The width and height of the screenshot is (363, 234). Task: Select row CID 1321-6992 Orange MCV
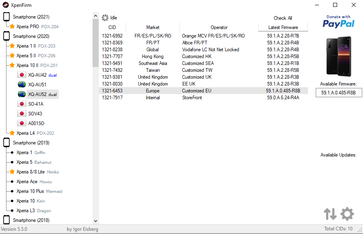point(204,36)
